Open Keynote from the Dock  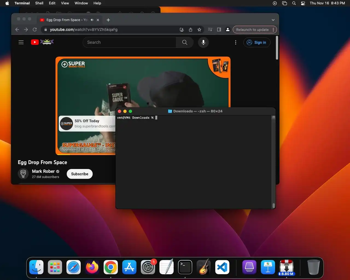[x=268, y=267]
